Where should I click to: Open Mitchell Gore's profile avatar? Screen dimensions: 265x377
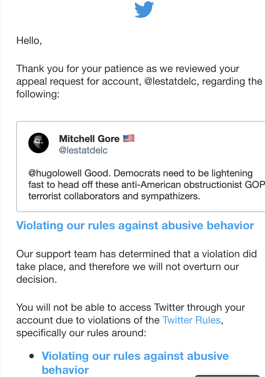[x=39, y=143]
